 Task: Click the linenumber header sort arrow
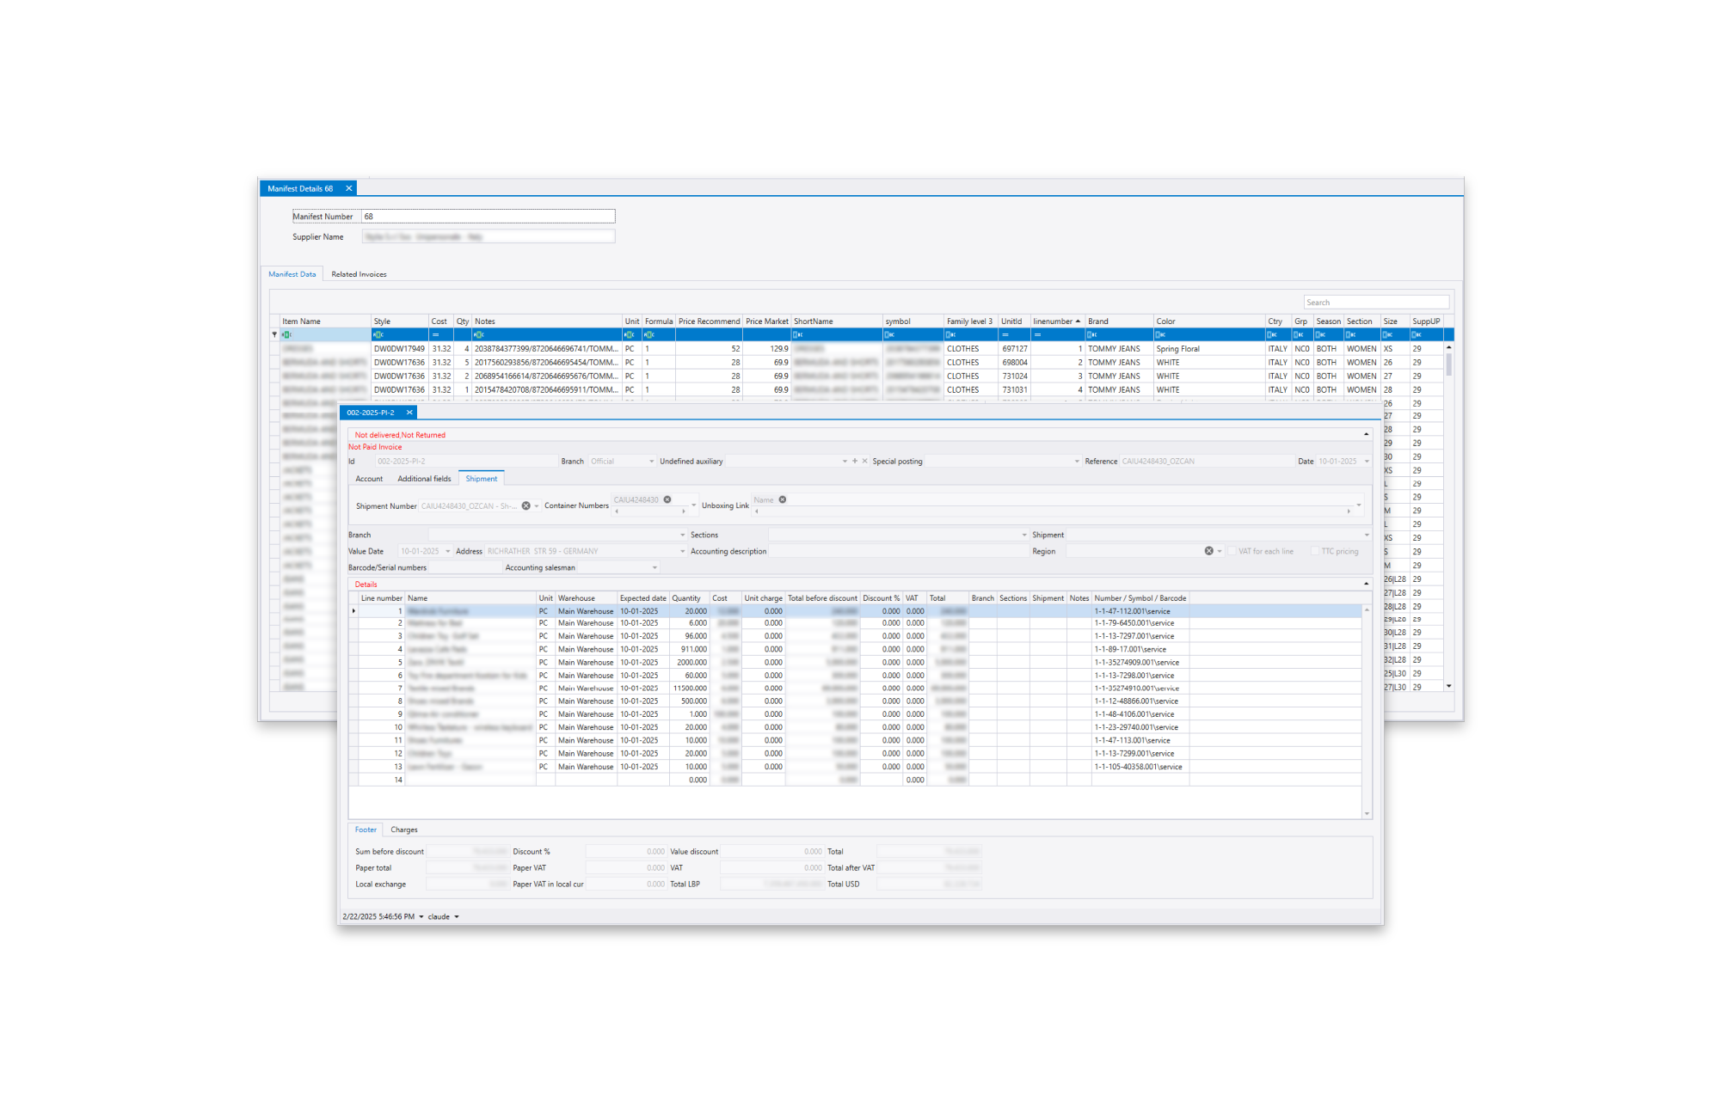tap(1078, 321)
